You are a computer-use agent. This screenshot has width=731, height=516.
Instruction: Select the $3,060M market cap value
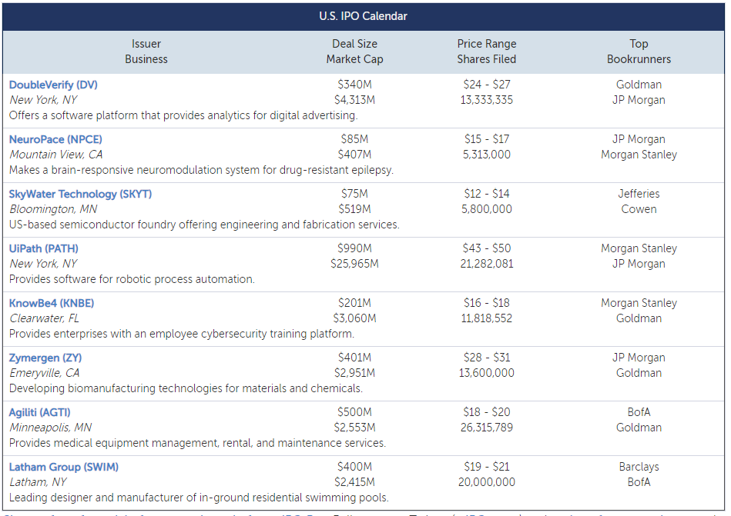click(355, 318)
